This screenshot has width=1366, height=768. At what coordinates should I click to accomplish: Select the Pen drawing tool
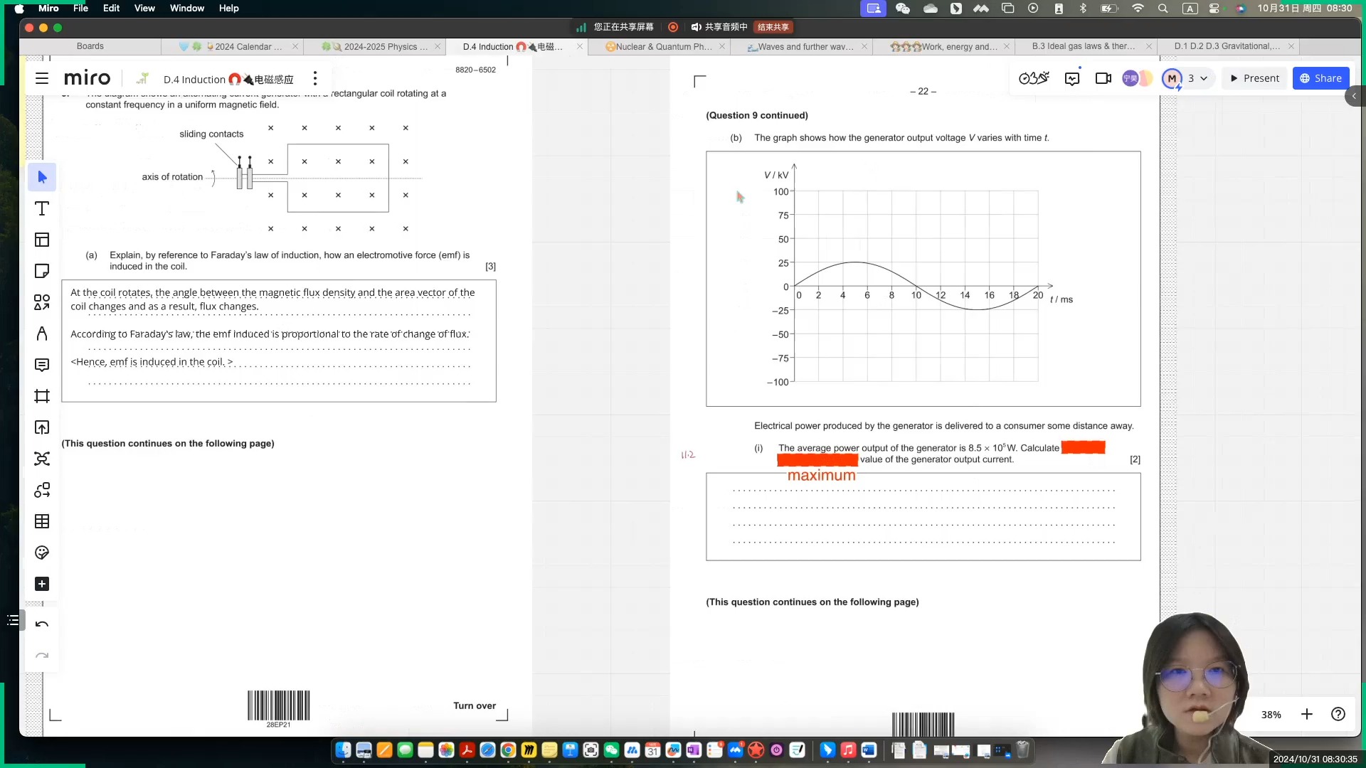(42, 334)
